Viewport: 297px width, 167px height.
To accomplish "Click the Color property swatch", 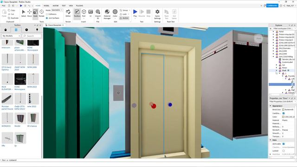I will pyautogui.click(x=283, y=117).
